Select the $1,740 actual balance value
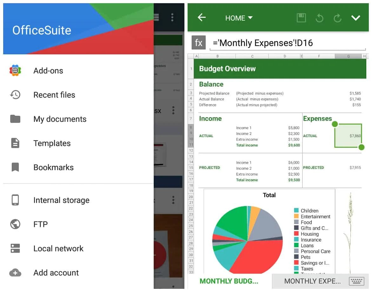 [x=355, y=99]
